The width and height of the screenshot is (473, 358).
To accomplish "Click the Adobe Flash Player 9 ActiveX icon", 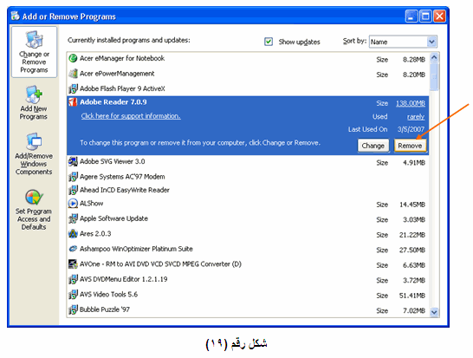I will pos(73,88).
